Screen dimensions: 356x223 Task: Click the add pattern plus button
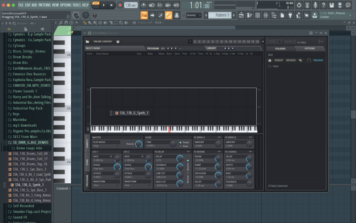pyautogui.click(x=234, y=15)
